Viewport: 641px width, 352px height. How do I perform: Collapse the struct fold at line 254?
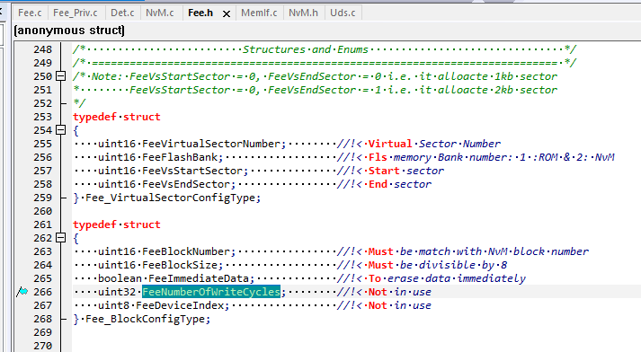coord(61,130)
